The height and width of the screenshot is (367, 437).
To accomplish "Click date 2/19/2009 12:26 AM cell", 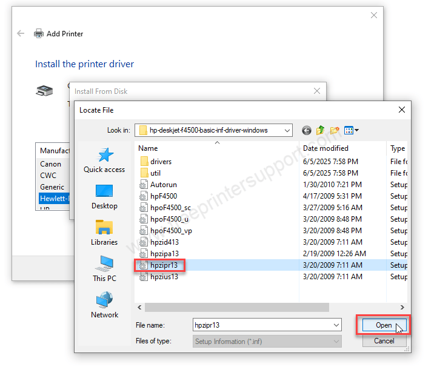I will [334, 254].
